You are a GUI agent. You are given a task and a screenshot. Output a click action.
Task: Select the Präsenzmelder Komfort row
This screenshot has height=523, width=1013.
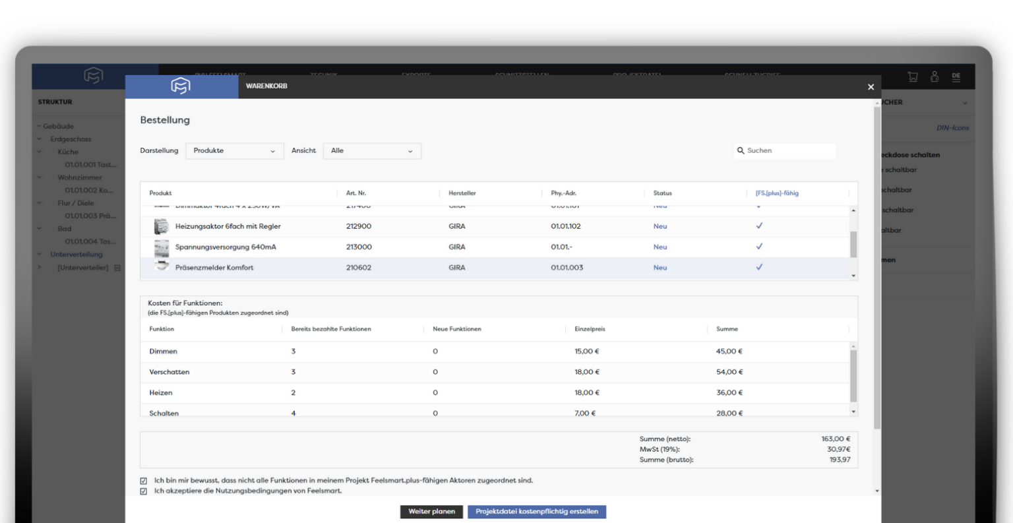click(x=495, y=268)
